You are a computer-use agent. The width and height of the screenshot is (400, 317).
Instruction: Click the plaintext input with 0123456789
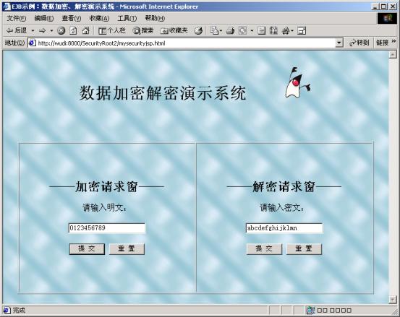point(107,228)
